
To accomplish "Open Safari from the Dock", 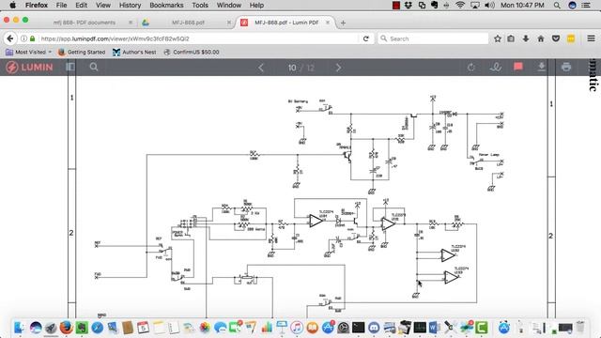I will 98,328.
